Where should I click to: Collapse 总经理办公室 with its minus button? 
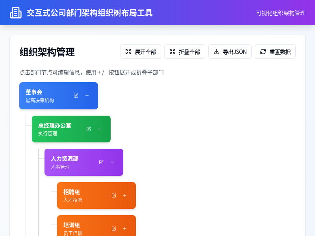[x=100, y=129]
